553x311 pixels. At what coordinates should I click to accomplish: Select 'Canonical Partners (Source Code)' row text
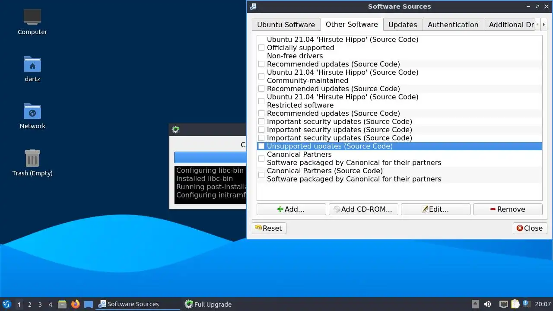click(325, 171)
